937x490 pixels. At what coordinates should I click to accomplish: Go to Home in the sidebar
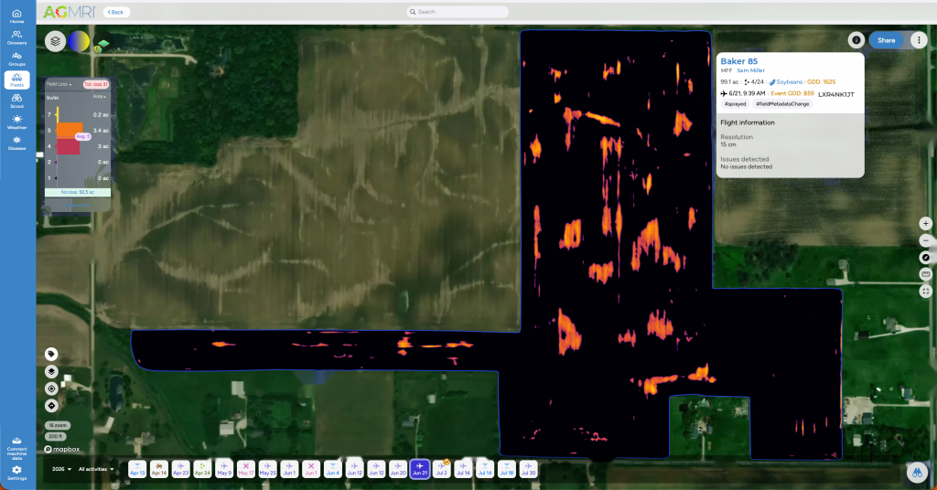pyautogui.click(x=16, y=16)
